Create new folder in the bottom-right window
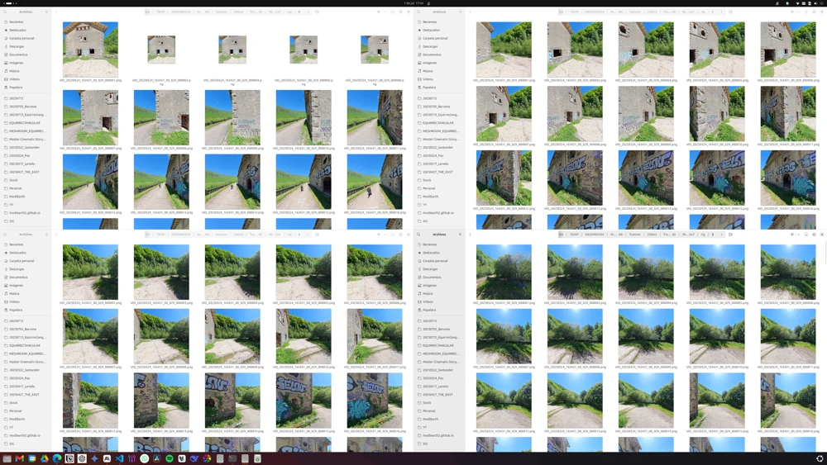 (730, 235)
